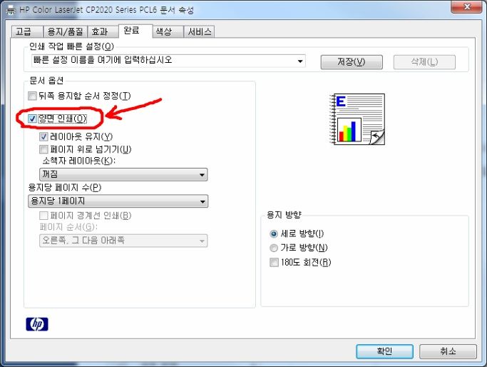Click the printer icon in title bar
This screenshot has width=487, height=367.
click(11, 10)
